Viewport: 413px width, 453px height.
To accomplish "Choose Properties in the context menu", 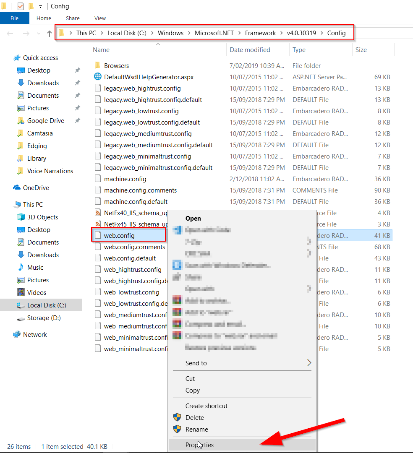I will coord(242,445).
